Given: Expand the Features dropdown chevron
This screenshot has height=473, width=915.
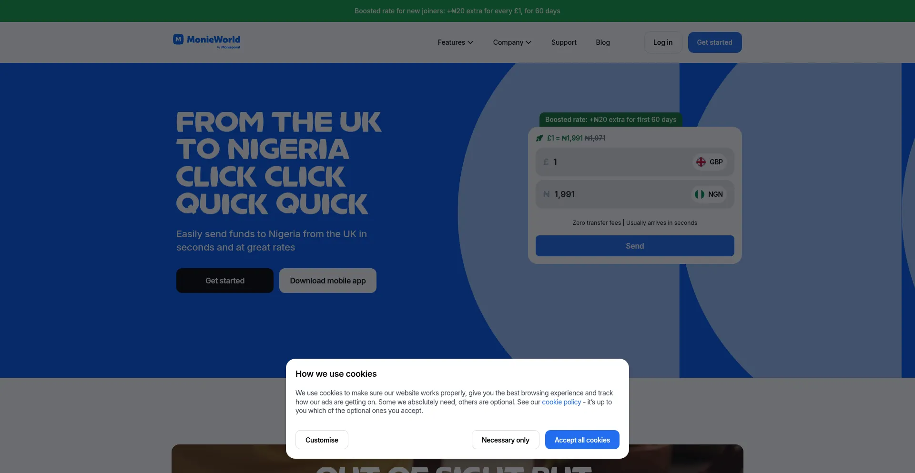Looking at the screenshot, I should 470,42.
